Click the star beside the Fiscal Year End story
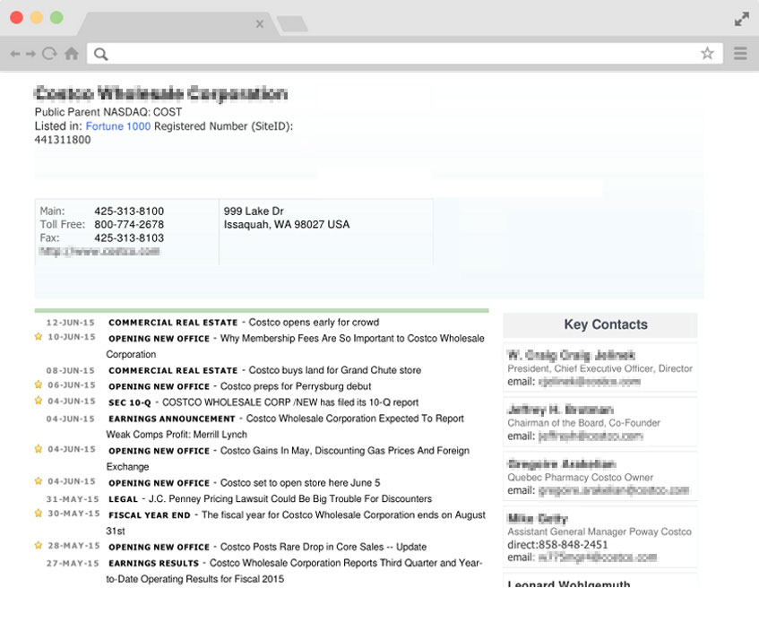The image size is (759, 631). tap(39, 513)
